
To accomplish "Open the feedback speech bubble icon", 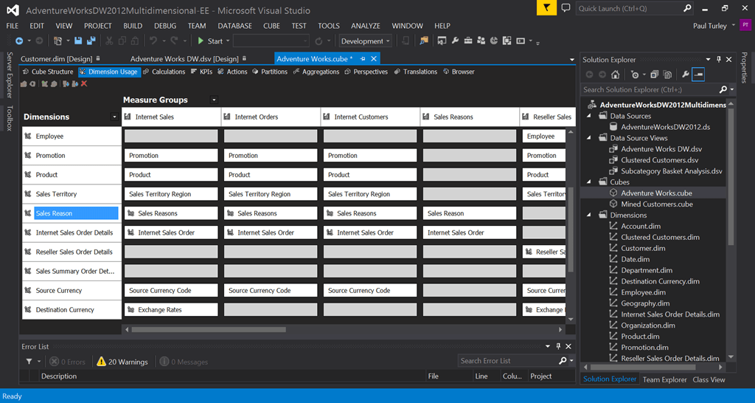I will 566,8.
